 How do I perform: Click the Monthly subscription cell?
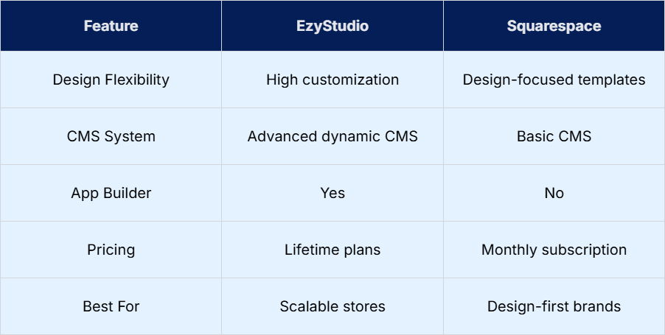pyautogui.click(x=554, y=250)
